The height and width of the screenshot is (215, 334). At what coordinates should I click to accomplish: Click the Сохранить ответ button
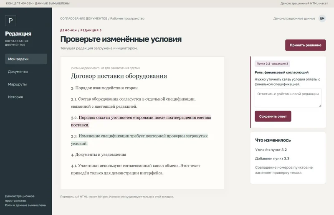coord(273,116)
